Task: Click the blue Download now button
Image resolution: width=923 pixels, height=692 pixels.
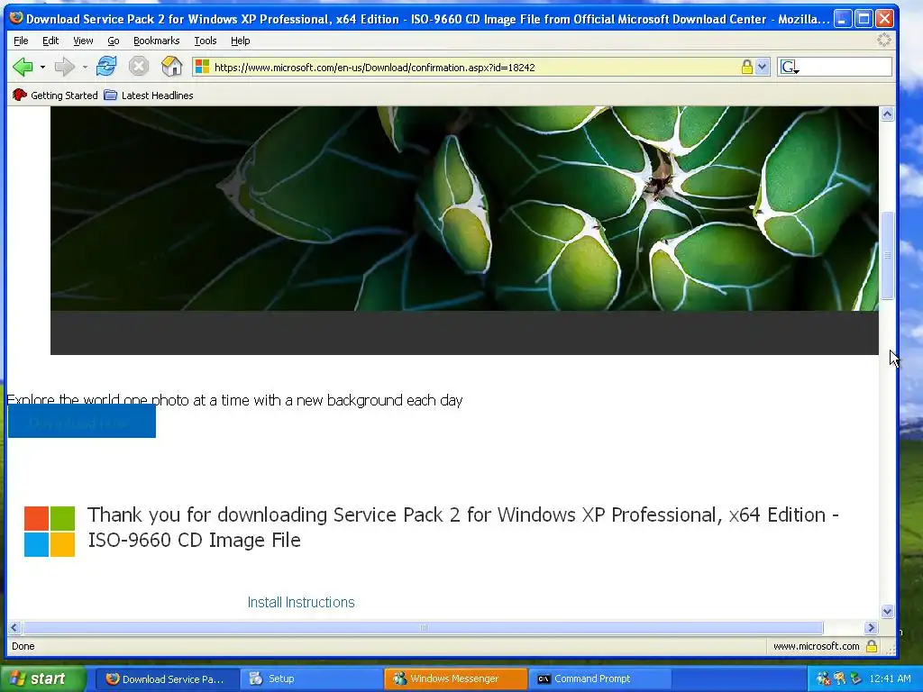Action: click(82, 423)
